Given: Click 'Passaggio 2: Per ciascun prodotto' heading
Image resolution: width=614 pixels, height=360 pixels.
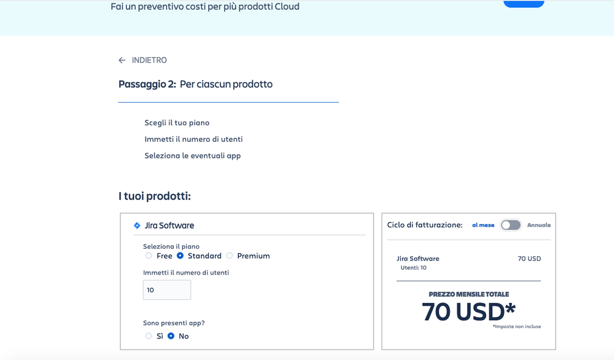Looking at the screenshot, I should point(195,84).
